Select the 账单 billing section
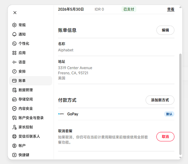The height and width of the screenshot is (164, 188). click(x=31, y=81)
